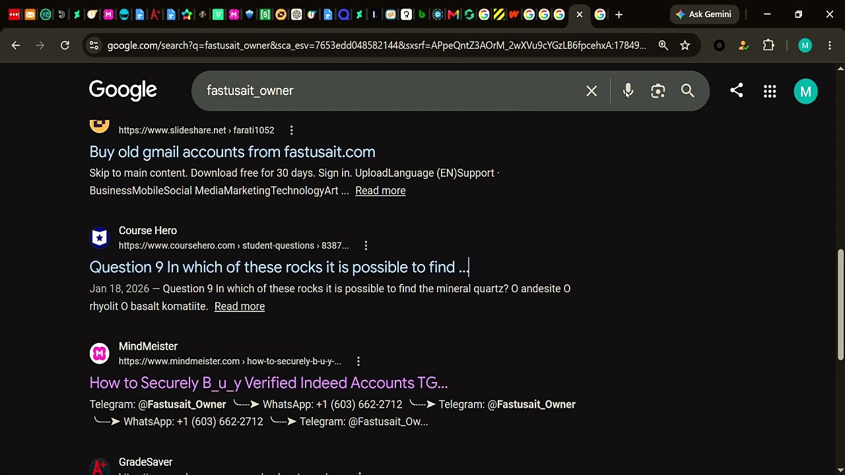Click the MindMeister pink favicon

point(99,354)
